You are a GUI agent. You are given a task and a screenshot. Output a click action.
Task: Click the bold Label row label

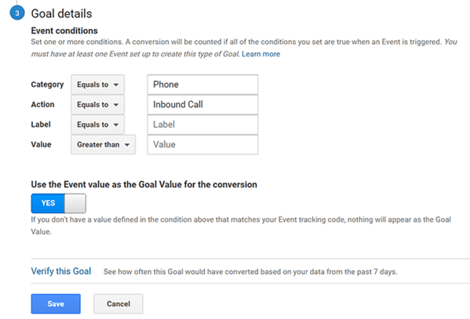[x=41, y=125]
